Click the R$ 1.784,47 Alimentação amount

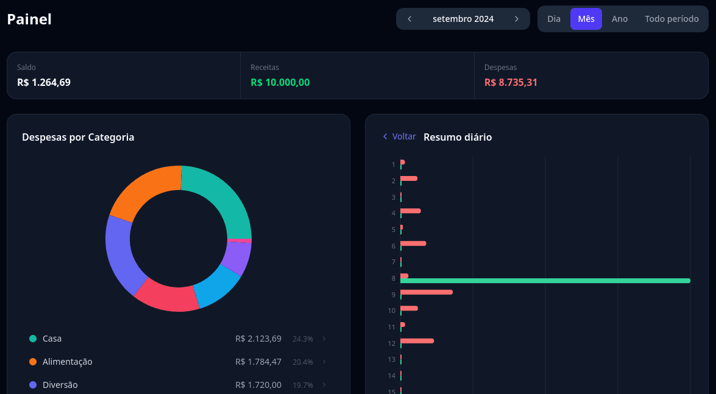(258, 362)
